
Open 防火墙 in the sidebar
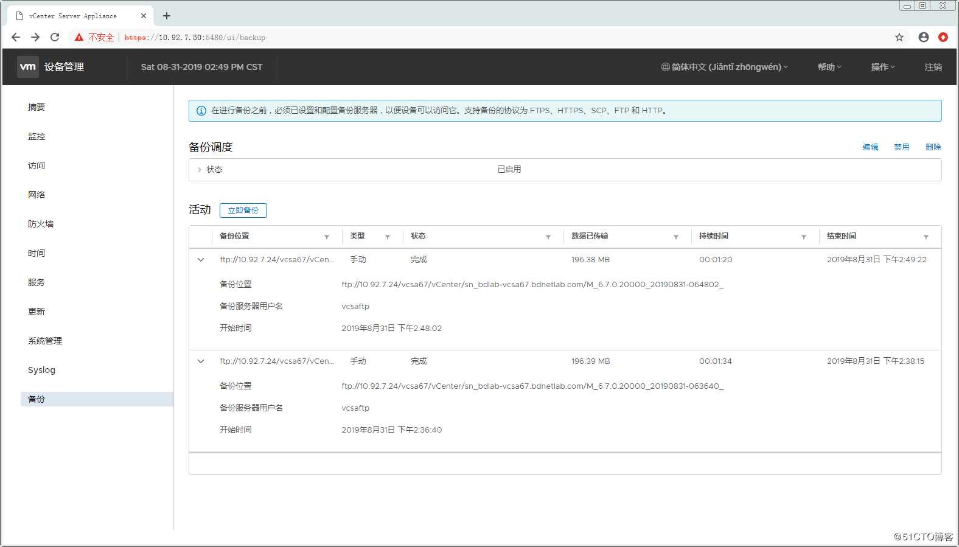41,224
